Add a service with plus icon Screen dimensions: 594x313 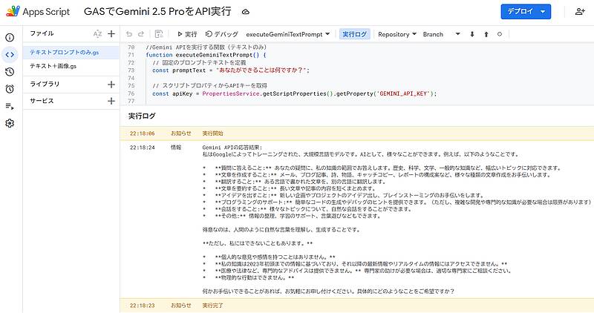[x=111, y=101]
